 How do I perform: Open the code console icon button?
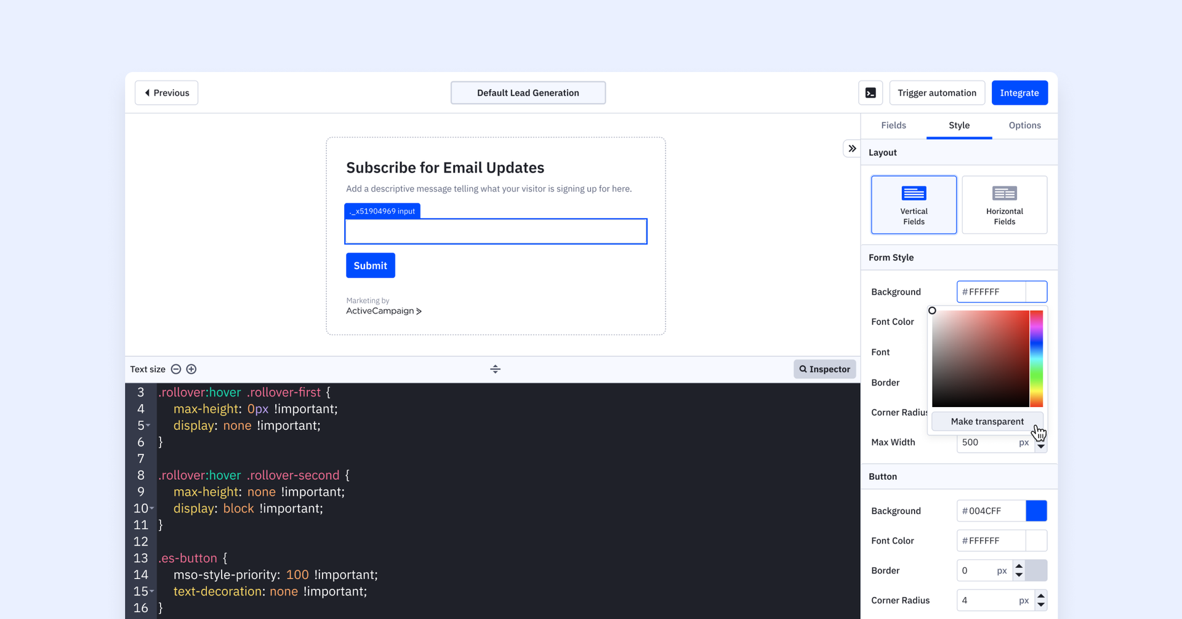pyautogui.click(x=870, y=93)
